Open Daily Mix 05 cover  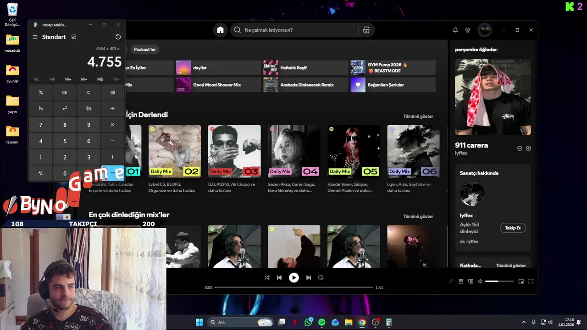click(x=354, y=151)
